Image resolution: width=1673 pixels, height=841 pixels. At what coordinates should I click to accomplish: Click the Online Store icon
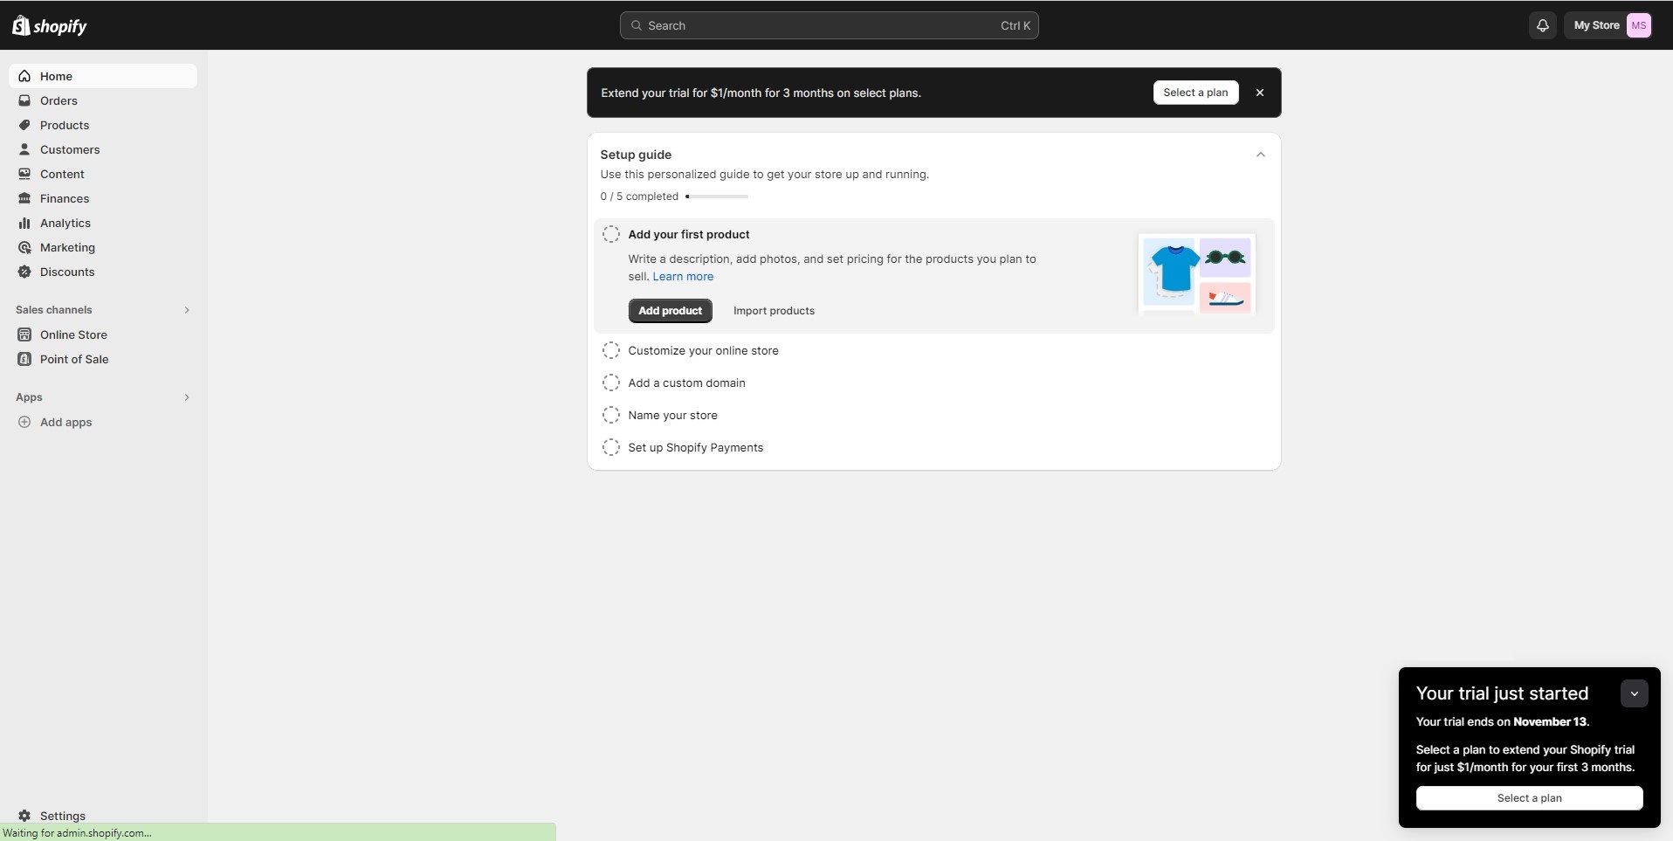point(24,334)
